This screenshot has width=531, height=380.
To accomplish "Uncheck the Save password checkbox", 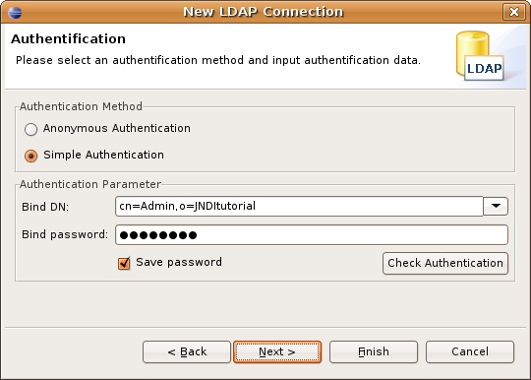I will pos(124,263).
